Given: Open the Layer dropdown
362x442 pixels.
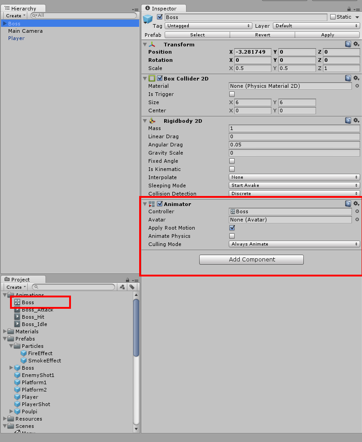Looking at the screenshot, I should (317, 25).
